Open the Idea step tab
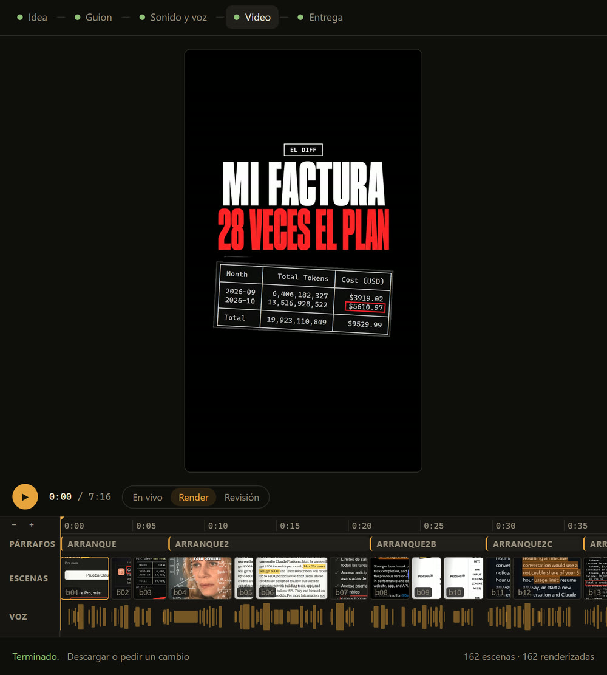The width and height of the screenshot is (607, 675). (32, 17)
